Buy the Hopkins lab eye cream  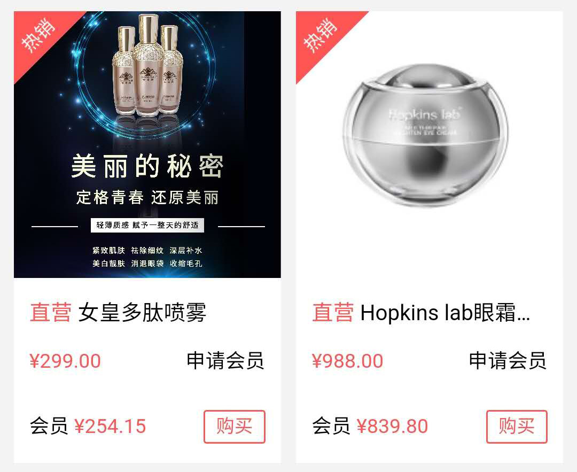coord(517,427)
